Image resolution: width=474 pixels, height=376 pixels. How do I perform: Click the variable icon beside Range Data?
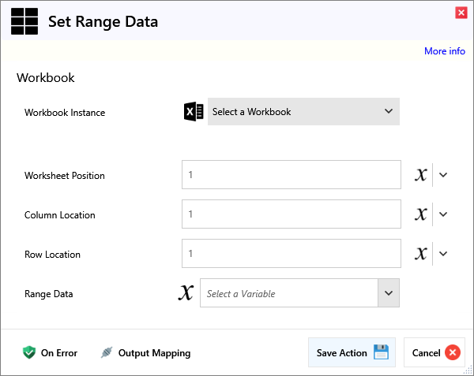[x=186, y=293]
